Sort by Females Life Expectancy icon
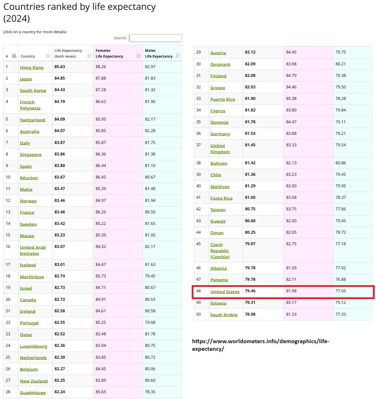Screen dimensions: 376x399 point(139,56)
